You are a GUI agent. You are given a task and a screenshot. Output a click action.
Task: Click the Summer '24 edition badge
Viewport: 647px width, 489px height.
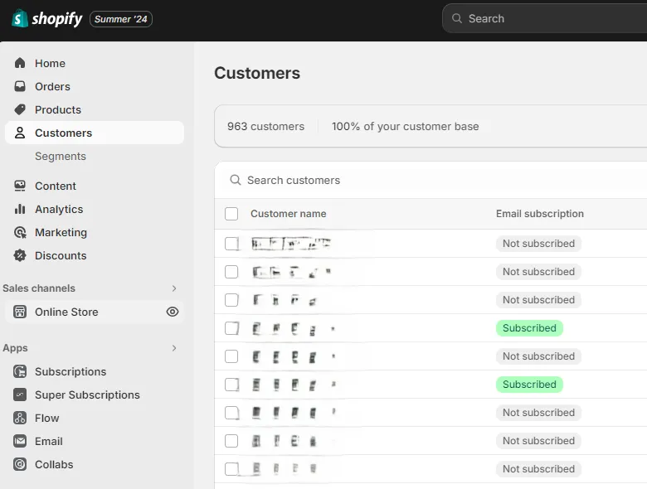click(121, 19)
